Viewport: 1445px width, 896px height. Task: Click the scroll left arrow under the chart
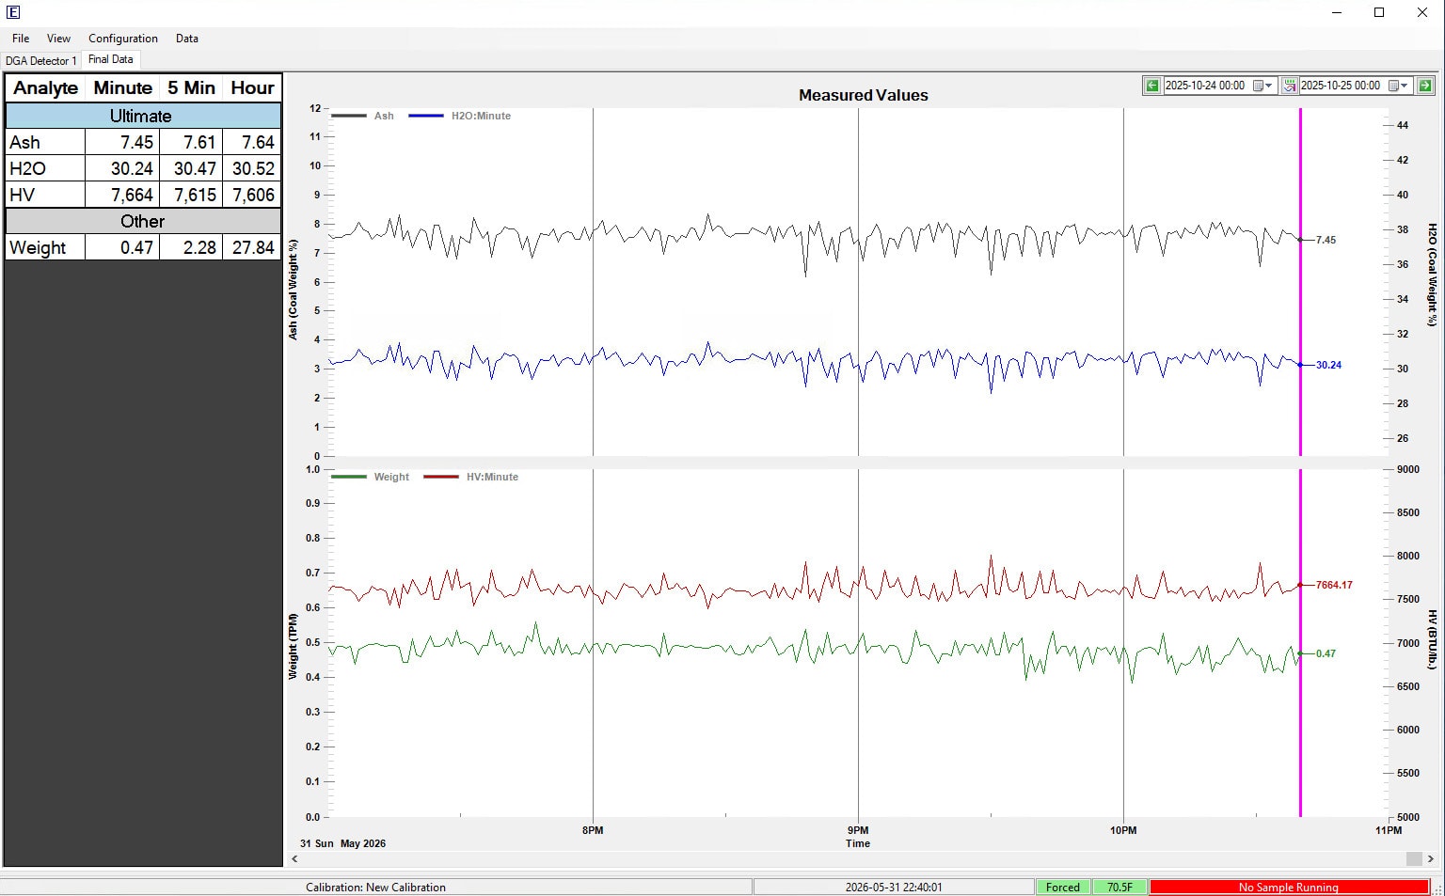(x=294, y=858)
